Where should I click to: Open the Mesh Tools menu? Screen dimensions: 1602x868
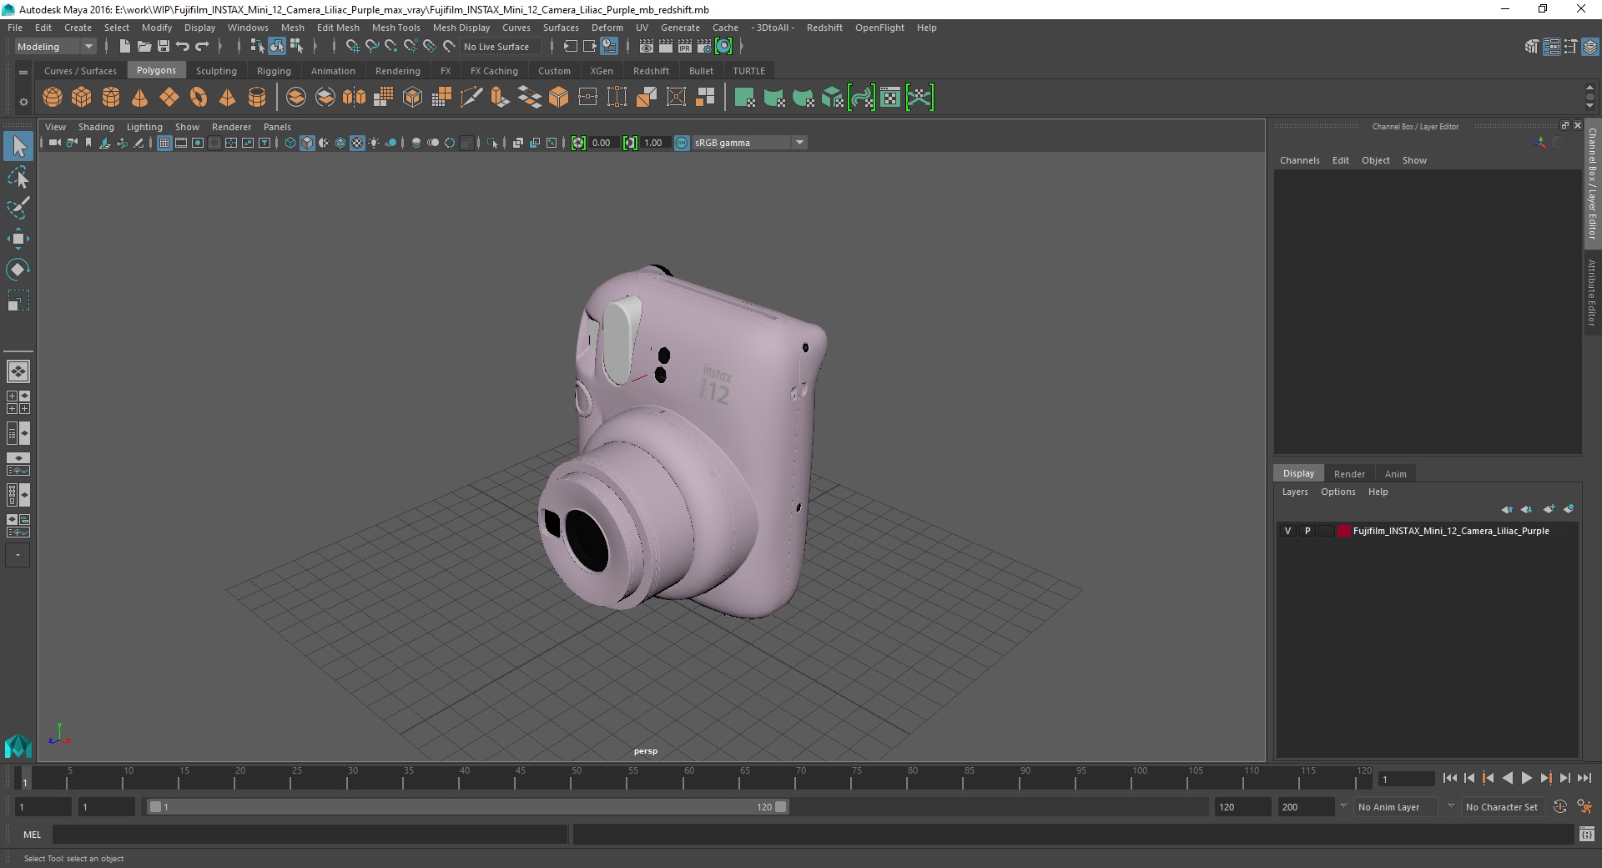coord(395,28)
